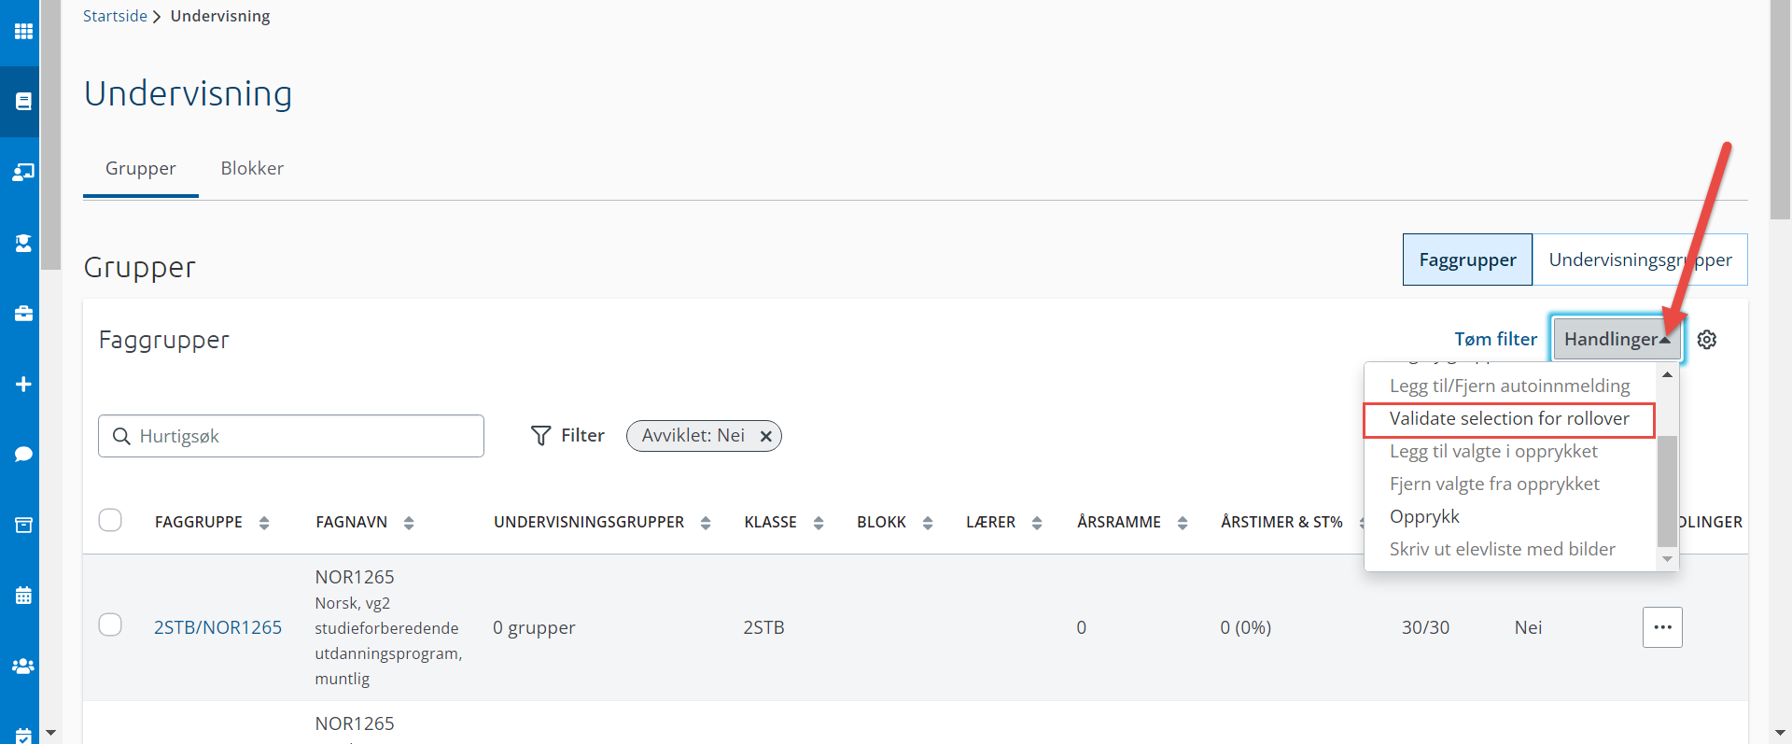Image resolution: width=1792 pixels, height=744 pixels.
Task: Sort by UNDERVISNINGSGRUPPER column
Action: coord(706,523)
